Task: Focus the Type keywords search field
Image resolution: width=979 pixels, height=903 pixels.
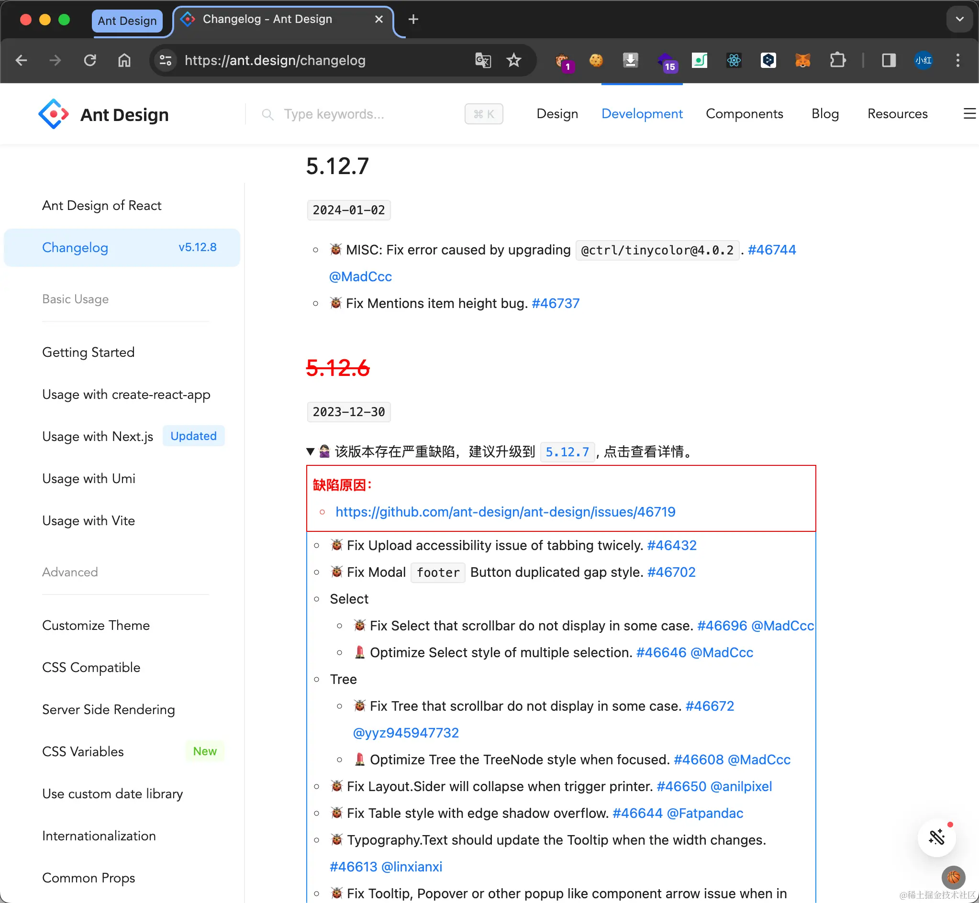Action: point(362,114)
